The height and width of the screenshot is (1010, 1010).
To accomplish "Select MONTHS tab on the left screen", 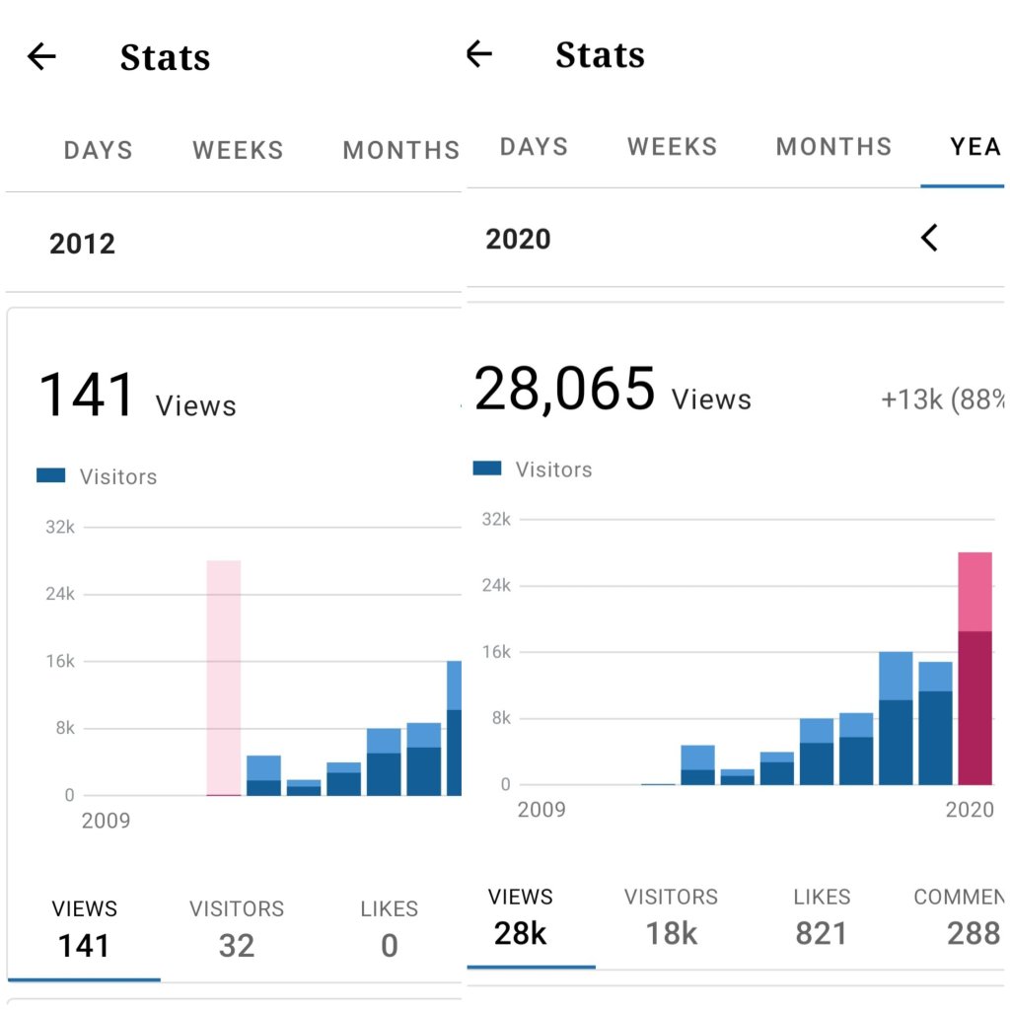I will pyautogui.click(x=400, y=151).
